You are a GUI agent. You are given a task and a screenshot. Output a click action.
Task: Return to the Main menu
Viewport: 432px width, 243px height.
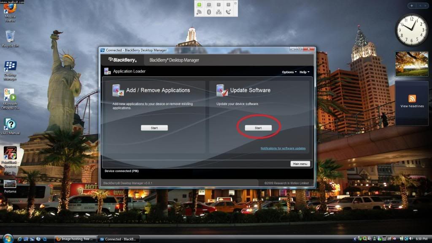click(x=300, y=164)
